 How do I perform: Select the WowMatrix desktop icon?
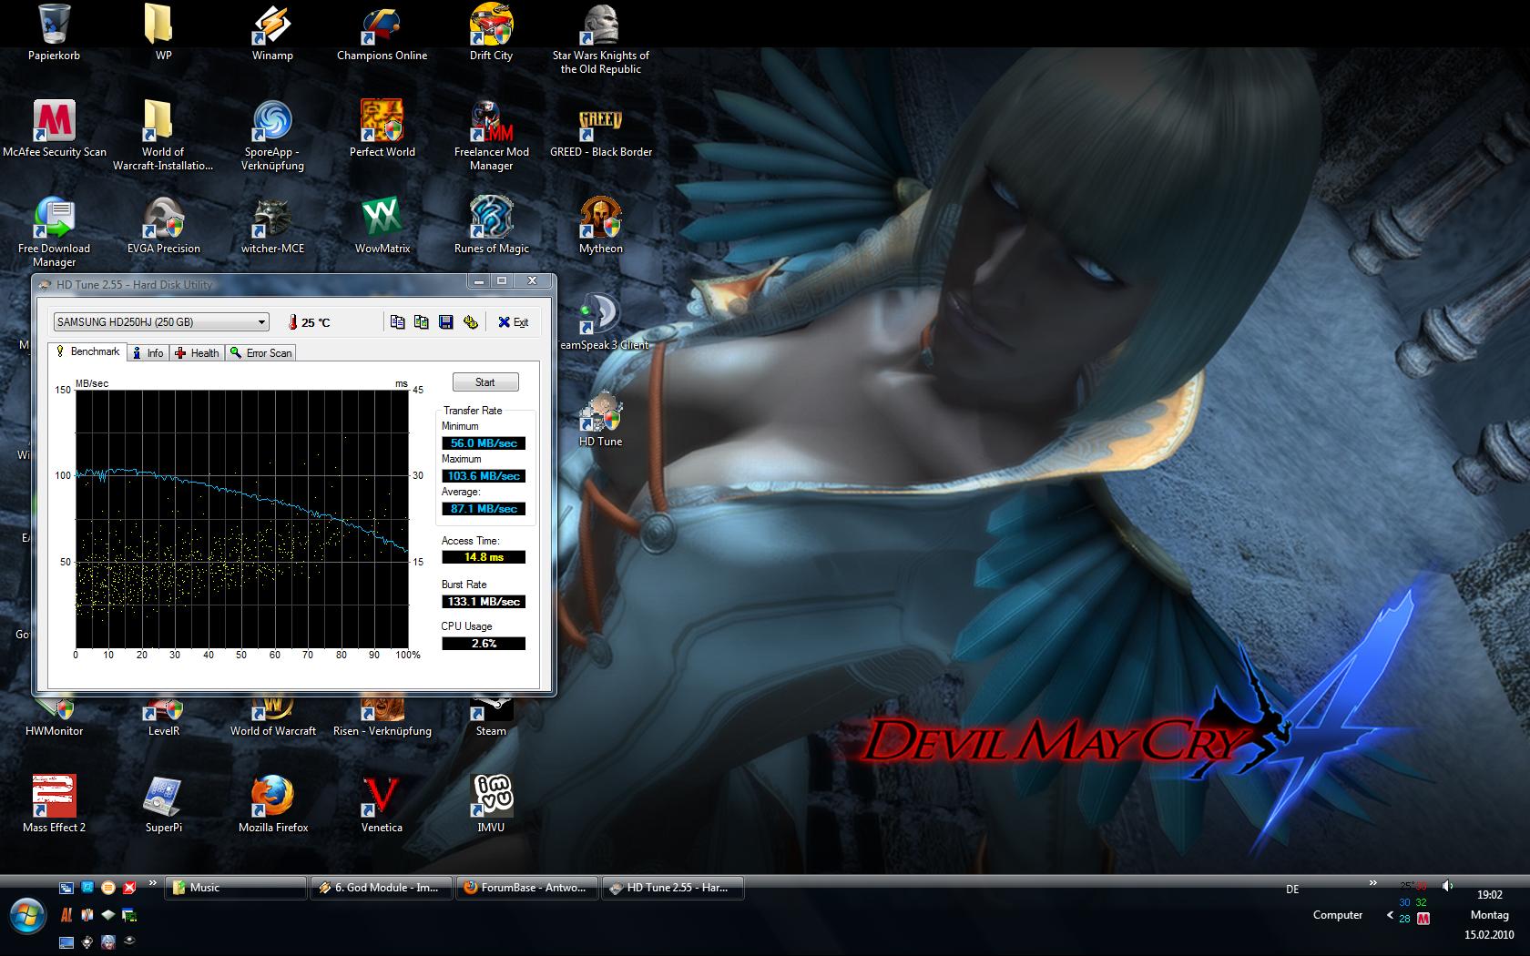pos(382,226)
